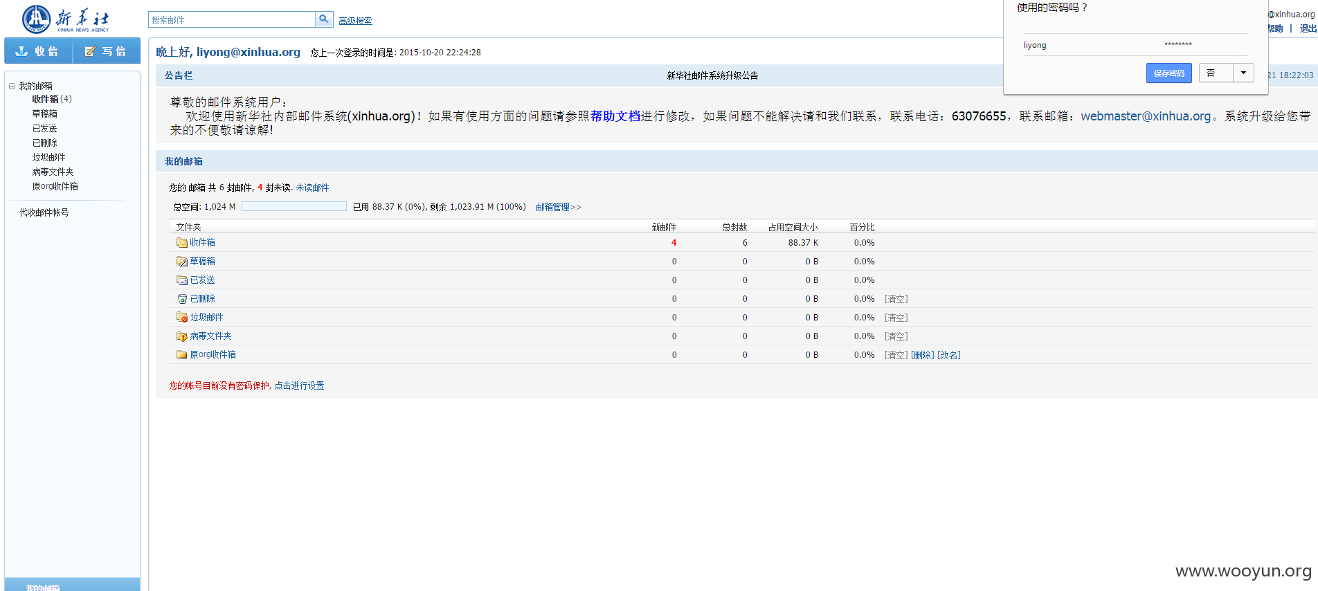Click 保存密码 save password button
The image size is (1318, 591).
click(1168, 73)
